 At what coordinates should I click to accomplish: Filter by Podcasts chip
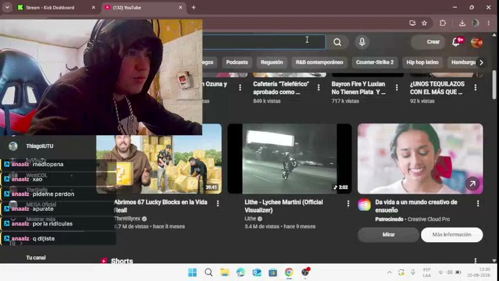coord(237,62)
